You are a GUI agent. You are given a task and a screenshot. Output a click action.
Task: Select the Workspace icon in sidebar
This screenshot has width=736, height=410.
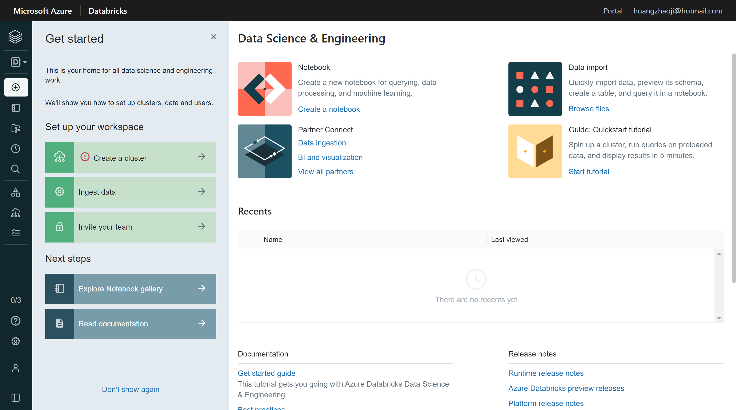tap(15, 108)
